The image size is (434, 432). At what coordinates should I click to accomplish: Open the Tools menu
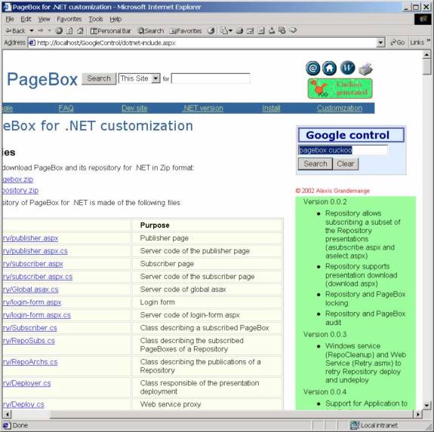96,19
